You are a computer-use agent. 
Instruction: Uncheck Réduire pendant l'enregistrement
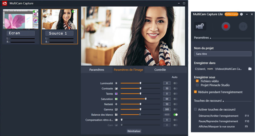[x=195, y=92]
